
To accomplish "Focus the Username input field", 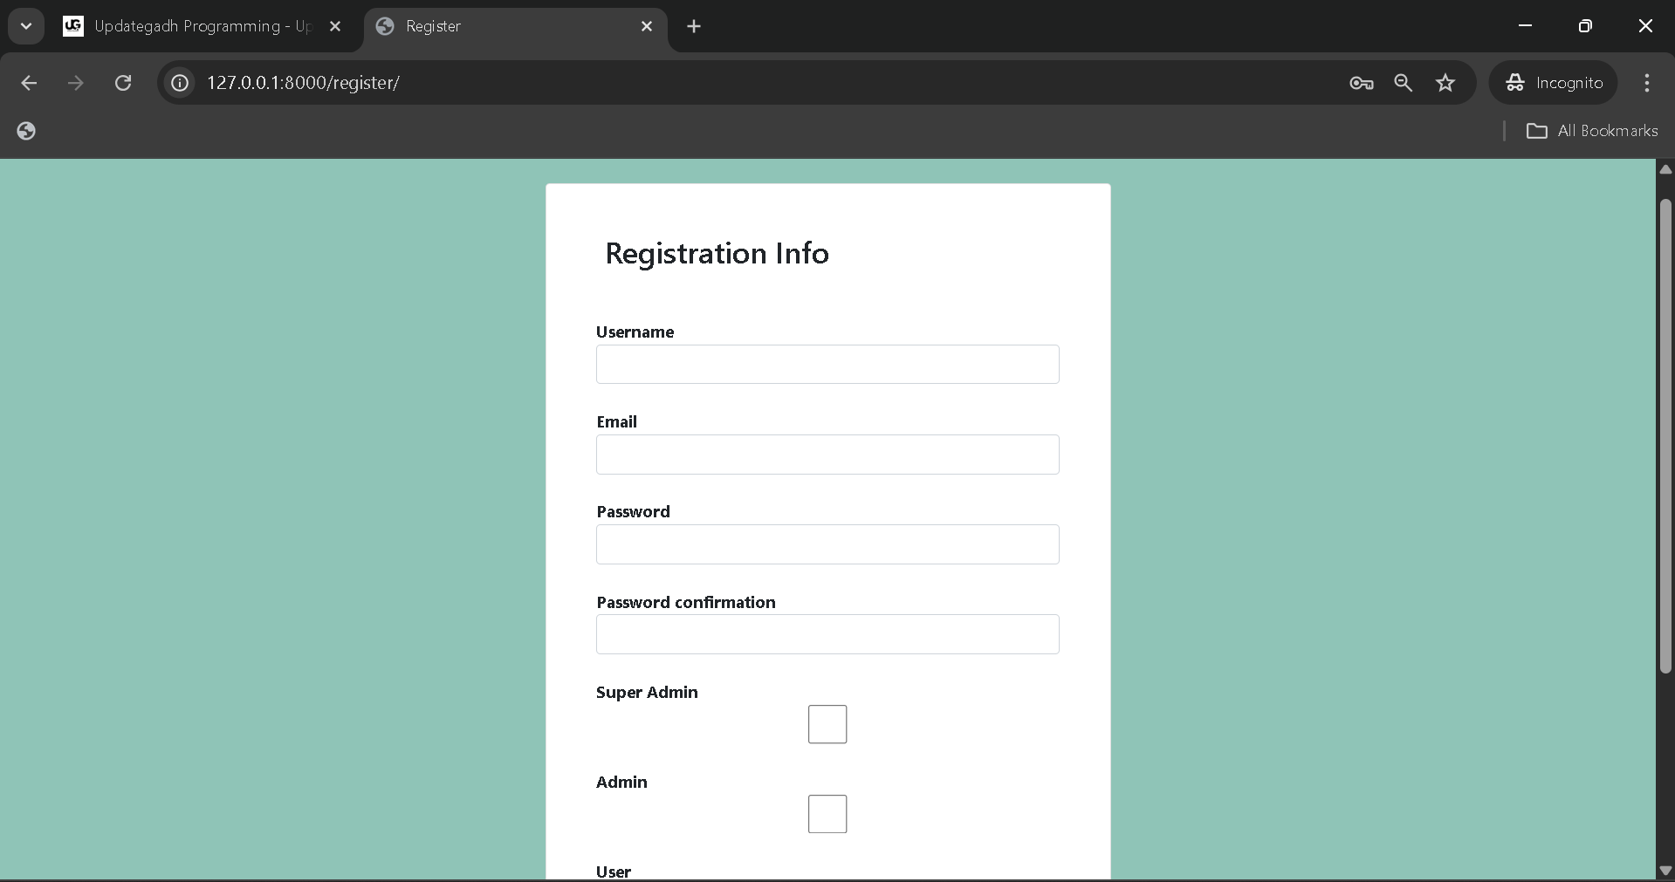I will [x=827, y=365].
